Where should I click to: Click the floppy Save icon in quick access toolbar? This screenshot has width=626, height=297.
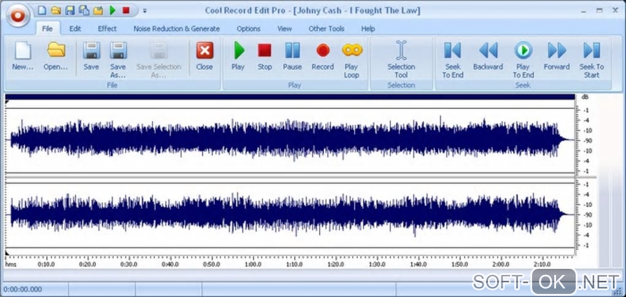70,10
